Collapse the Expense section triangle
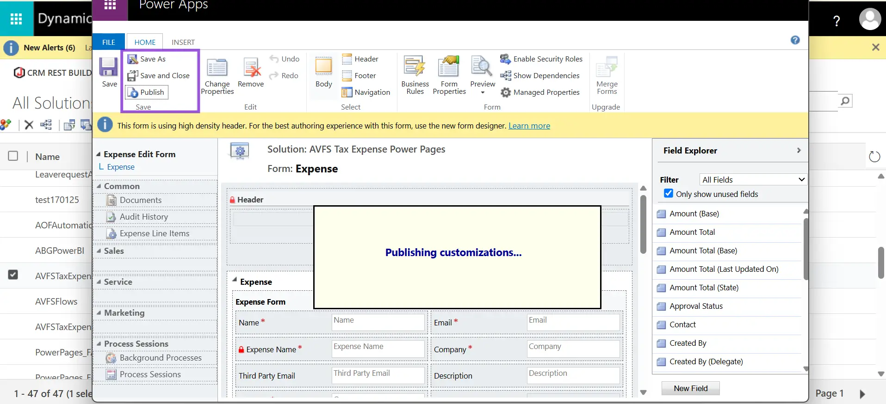 [x=235, y=280]
